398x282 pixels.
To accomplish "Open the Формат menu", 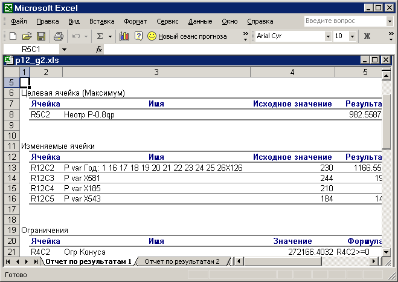I will pyautogui.click(x=135, y=21).
